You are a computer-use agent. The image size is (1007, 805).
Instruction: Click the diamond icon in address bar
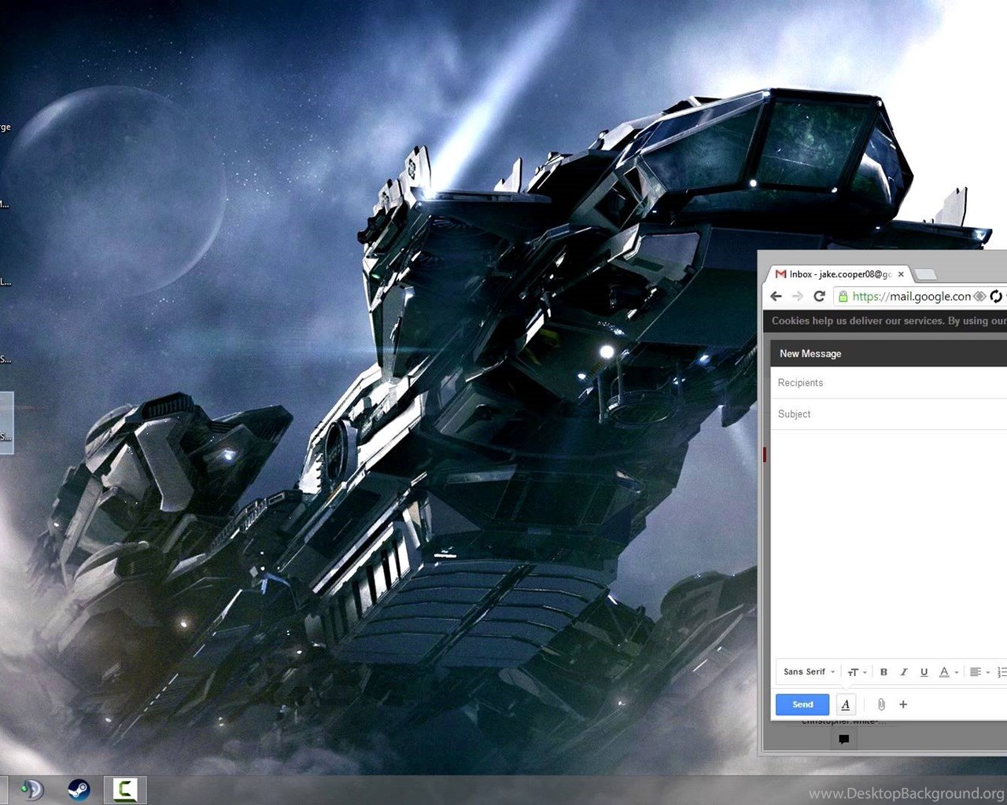pos(979,296)
